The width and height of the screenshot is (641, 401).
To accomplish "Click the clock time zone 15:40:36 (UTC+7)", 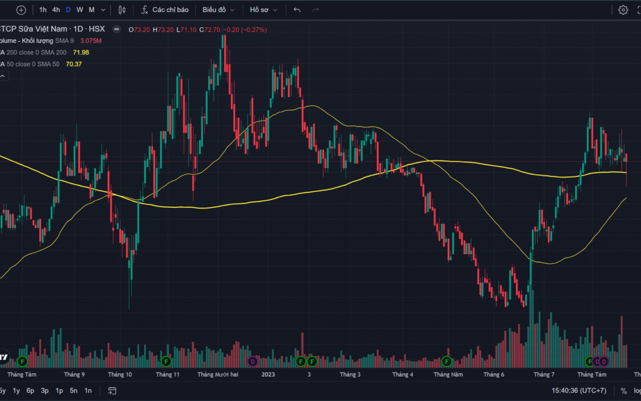I will tap(580, 390).
